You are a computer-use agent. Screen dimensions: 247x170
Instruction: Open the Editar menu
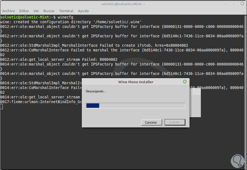tap(24, 11)
